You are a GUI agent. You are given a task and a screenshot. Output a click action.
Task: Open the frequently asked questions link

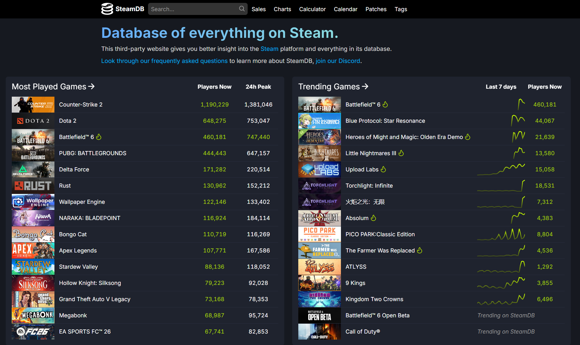[164, 61]
